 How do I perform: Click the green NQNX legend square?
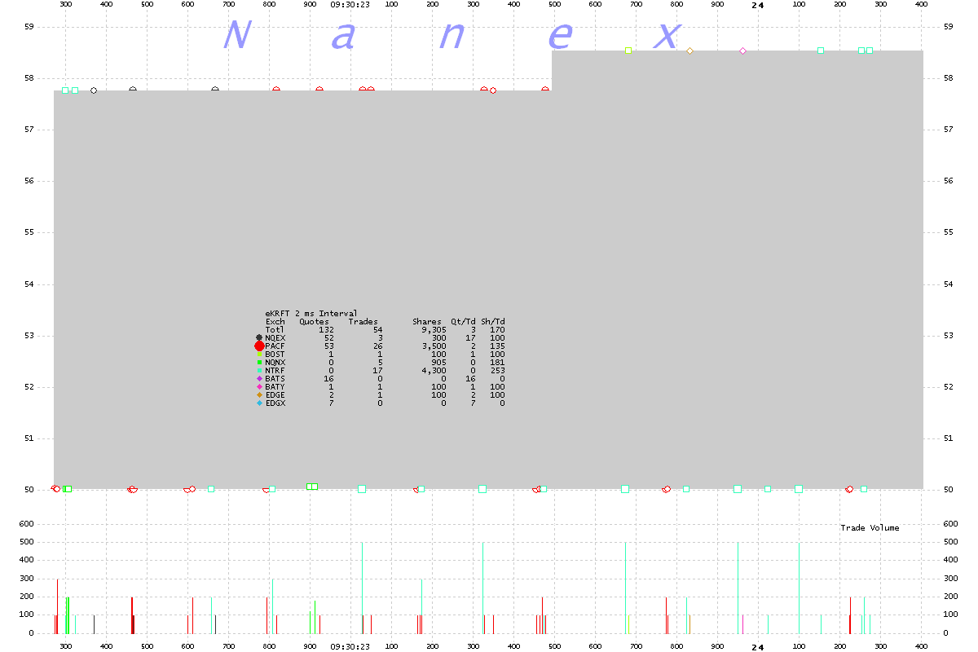point(259,362)
